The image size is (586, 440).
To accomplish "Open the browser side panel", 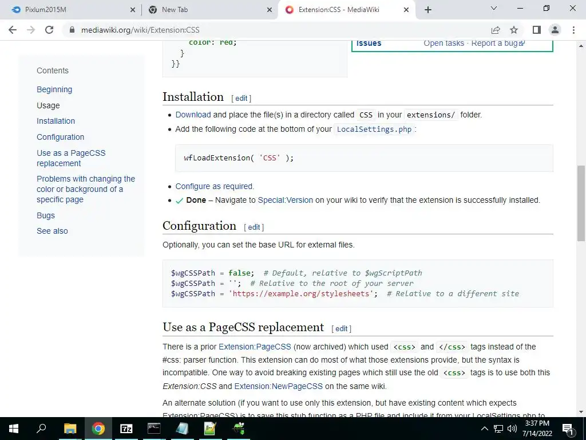I will pyautogui.click(x=537, y=30).
